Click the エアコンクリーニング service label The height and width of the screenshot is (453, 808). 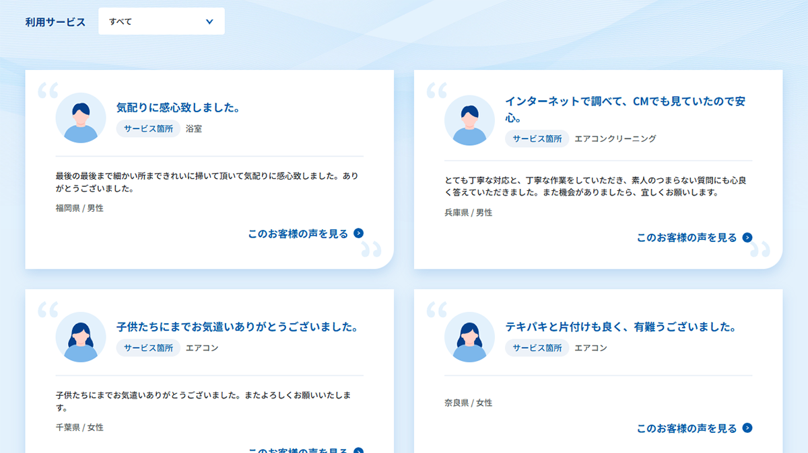click(x=615, y=138)
